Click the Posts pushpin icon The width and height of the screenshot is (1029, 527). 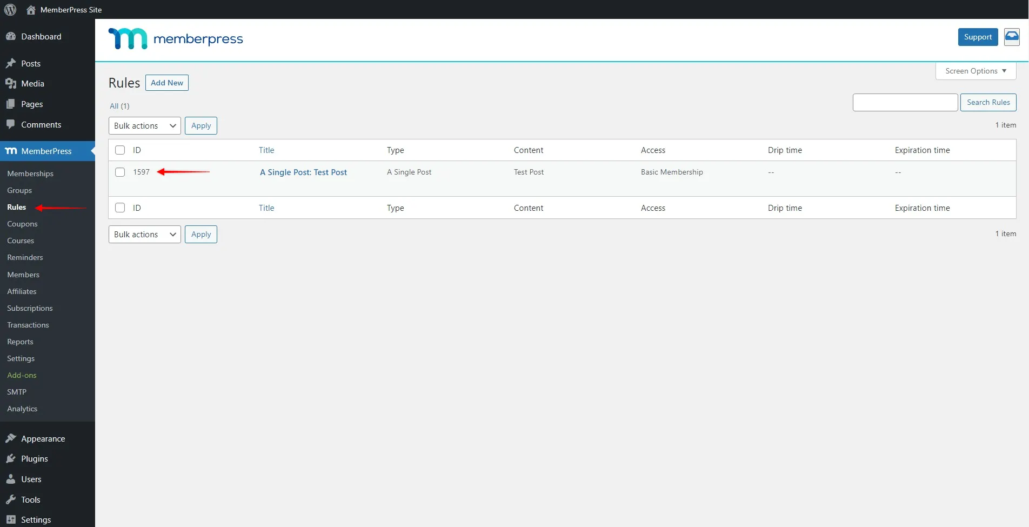click(11, 63)
